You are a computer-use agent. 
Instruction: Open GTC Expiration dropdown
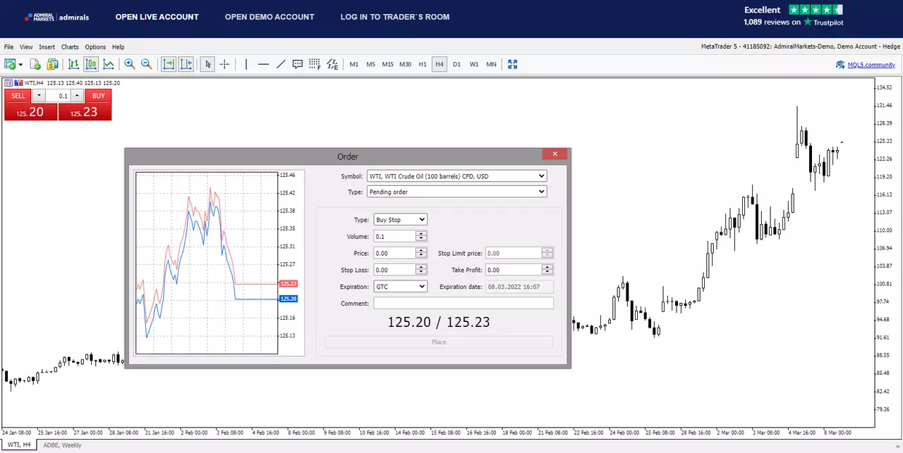coord(400,287)
